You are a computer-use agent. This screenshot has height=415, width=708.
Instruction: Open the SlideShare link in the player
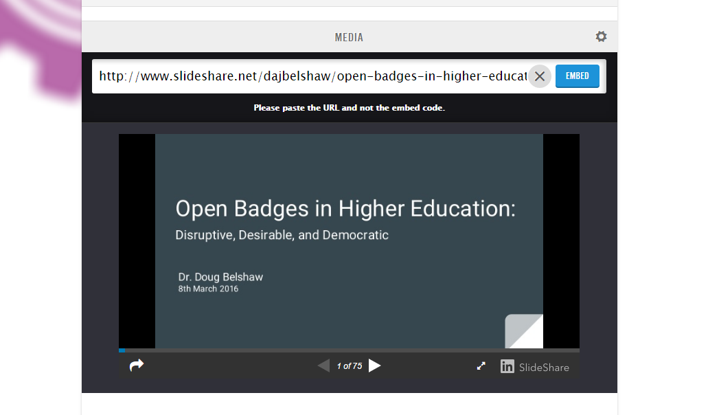(x=543, y=367)
